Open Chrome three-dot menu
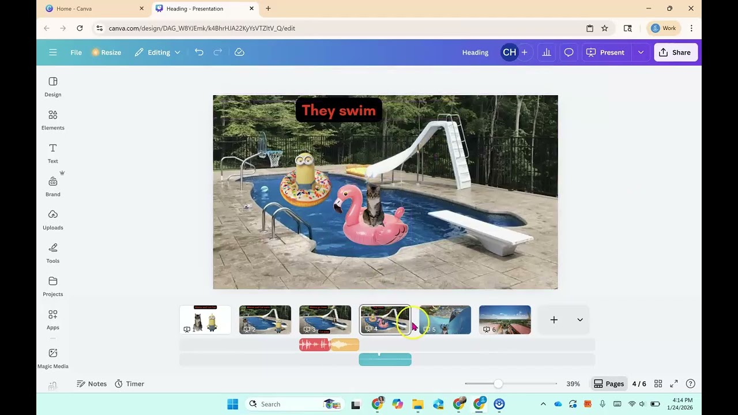The image size is (738, 415). [x=691, y=28]
